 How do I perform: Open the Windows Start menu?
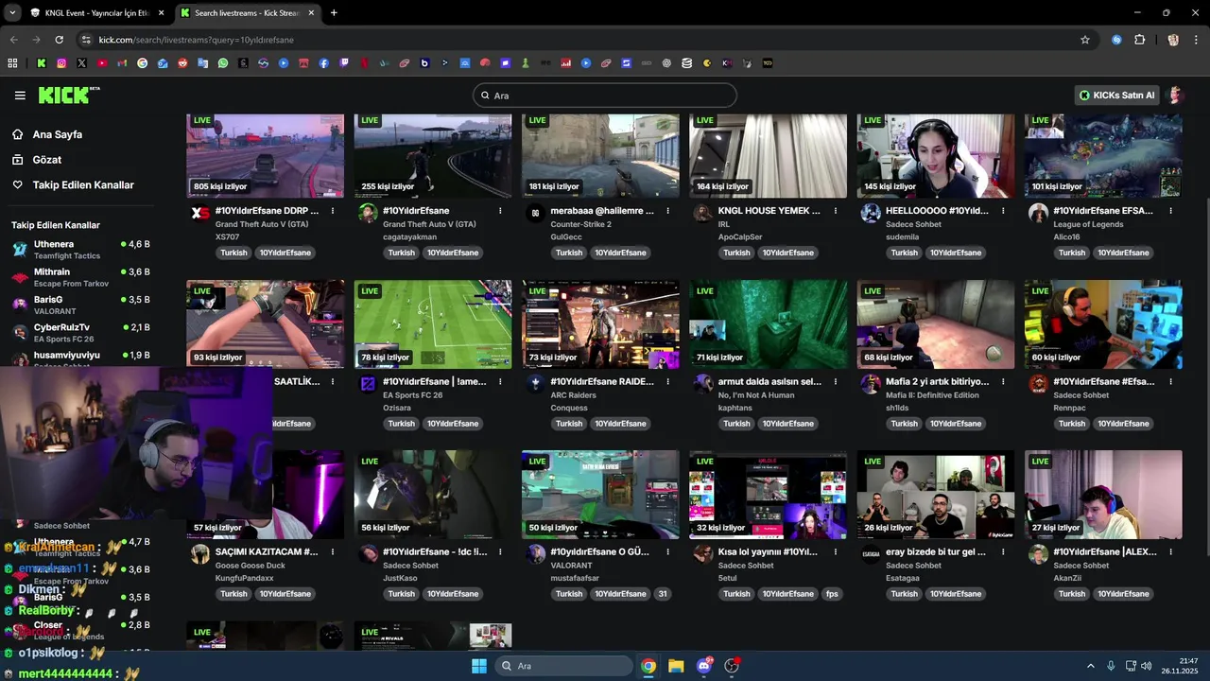pyautogui.click(x=478, y=666)
